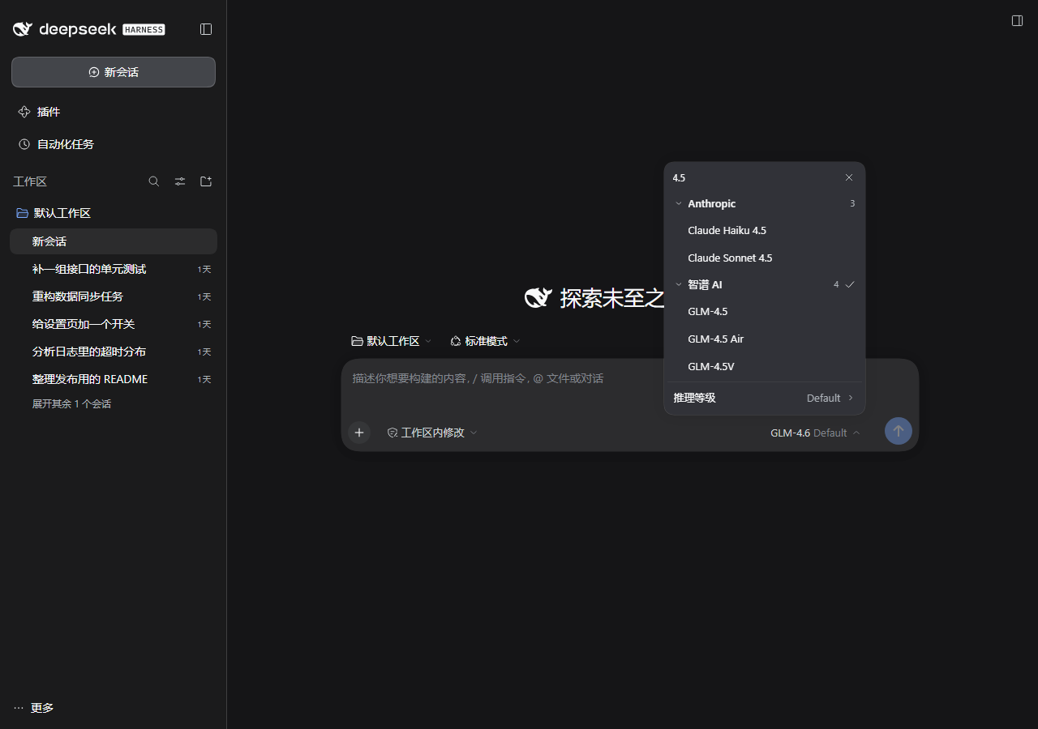This screenshot has width=1038, height=729.
Task: Open conversation 分析日志里的超时分布
Action: pyautogui.click(x=114, y=352)
